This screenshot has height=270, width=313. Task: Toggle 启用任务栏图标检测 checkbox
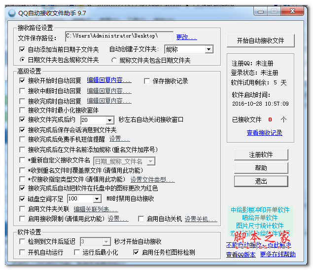(x=136, y=252)
